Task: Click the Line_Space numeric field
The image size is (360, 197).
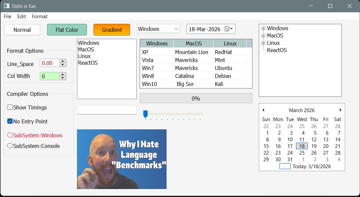Action: point(49,63)
